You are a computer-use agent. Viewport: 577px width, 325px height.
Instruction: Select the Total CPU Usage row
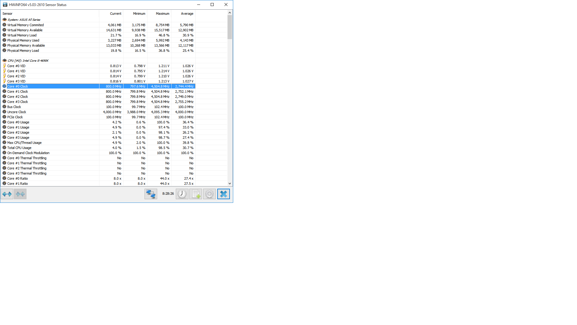coord(19,148)
